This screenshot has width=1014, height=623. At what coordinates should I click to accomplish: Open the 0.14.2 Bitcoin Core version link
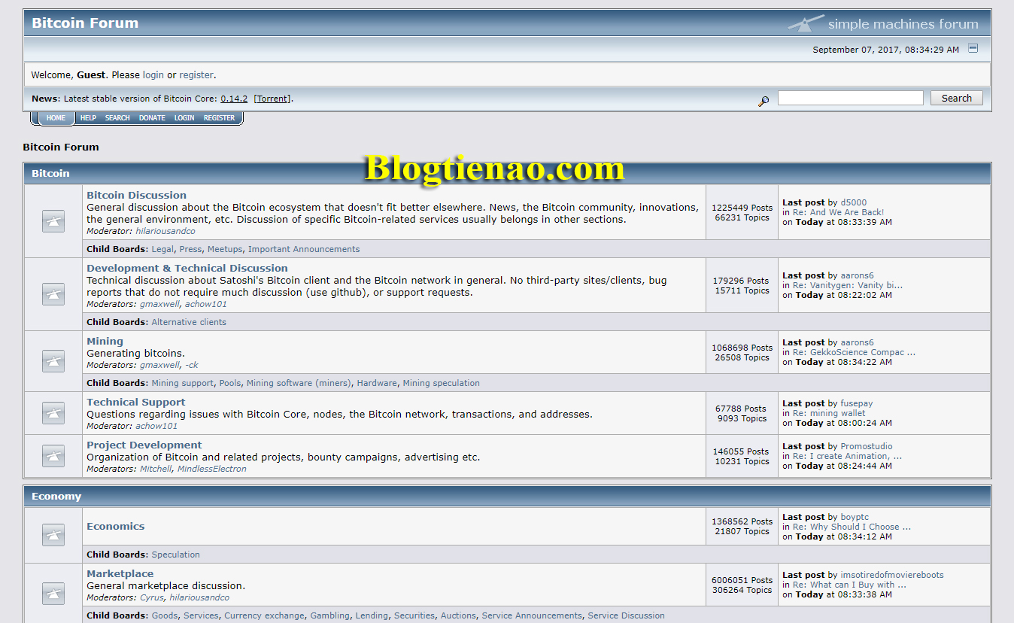[x=234, y=99]
